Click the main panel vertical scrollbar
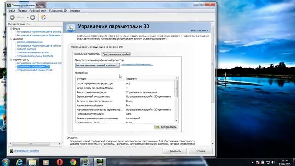This screenshot has width=295, height=166. click(x=212, y=64)
